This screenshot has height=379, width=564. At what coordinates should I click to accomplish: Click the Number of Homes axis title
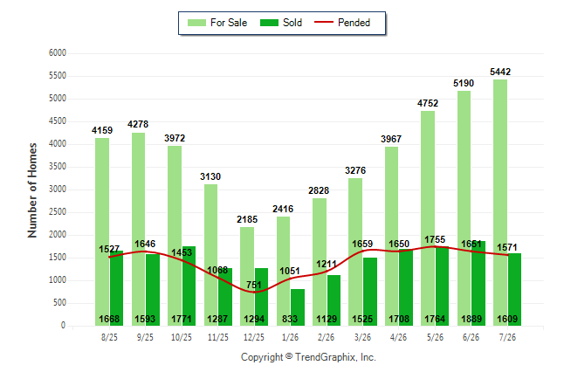(x=32, y=190)
